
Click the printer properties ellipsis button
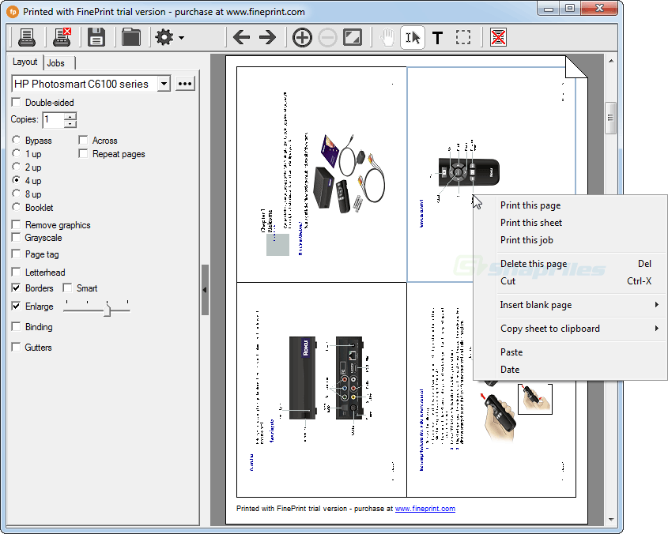(x=185, y=84)
